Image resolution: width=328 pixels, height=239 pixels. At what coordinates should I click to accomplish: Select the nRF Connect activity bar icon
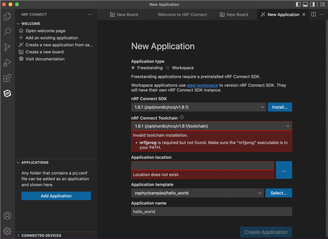pyautogui.click(x=7, y=93)
